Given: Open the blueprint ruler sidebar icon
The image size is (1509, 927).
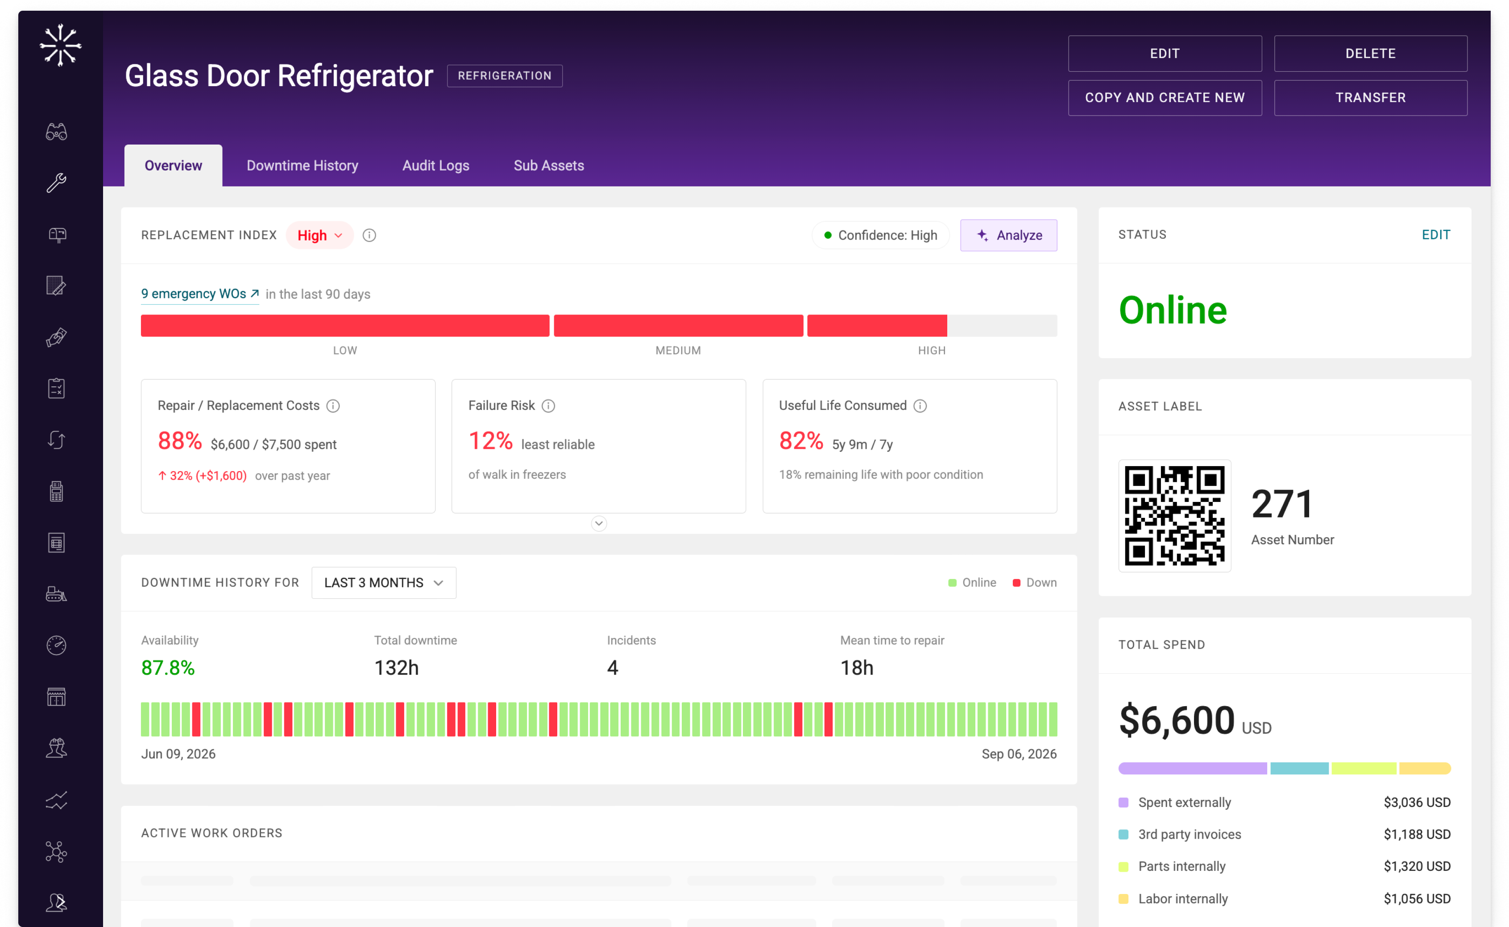Looking at the screenshot, I should click(x=56, y=286).
